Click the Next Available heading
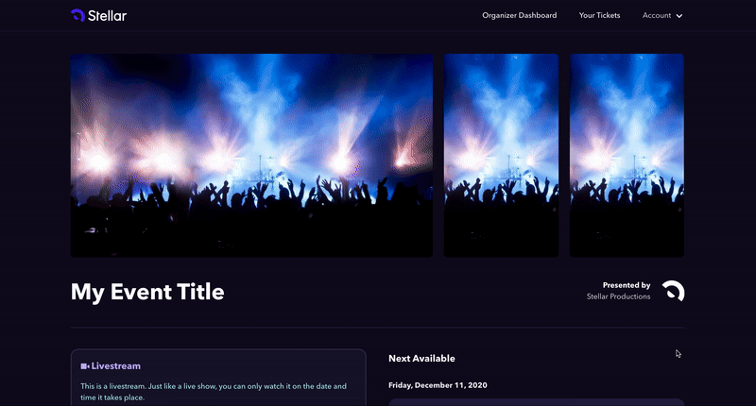Image resolution: width=756 pixels, height=406 pixels. point(421,359)
